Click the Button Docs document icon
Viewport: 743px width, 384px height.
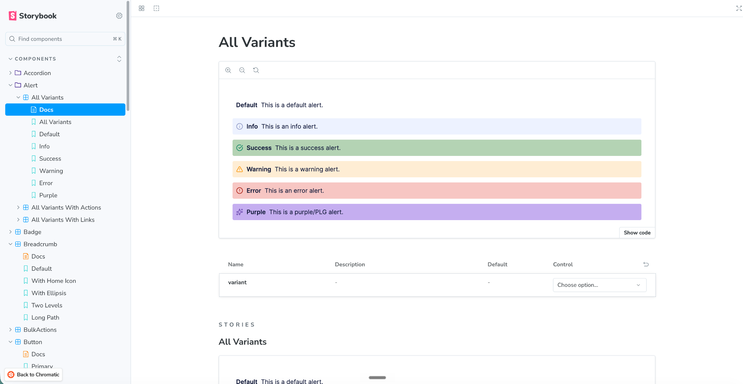(26, 354)
